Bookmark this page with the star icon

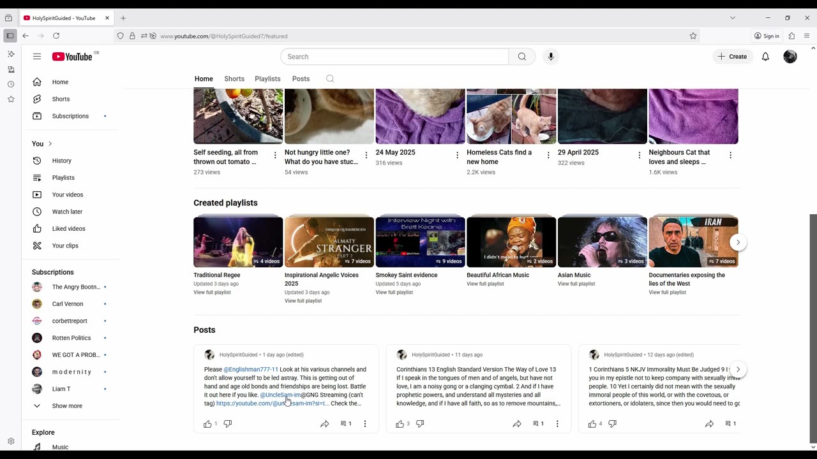click(693, 36)
